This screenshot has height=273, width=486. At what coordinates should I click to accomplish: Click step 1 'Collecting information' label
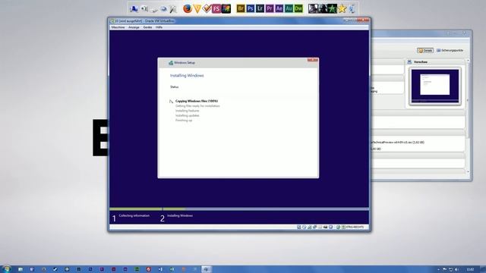click(x=134, y=215)
